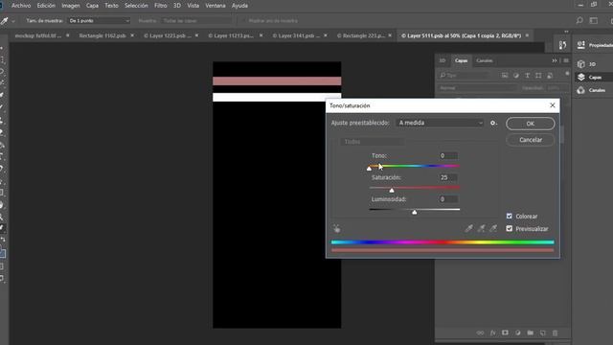Image resolution: width=613 pixels, height=345 pixels.
Task: Select the add-to-sample eyedropper
Action: point(481,228)
